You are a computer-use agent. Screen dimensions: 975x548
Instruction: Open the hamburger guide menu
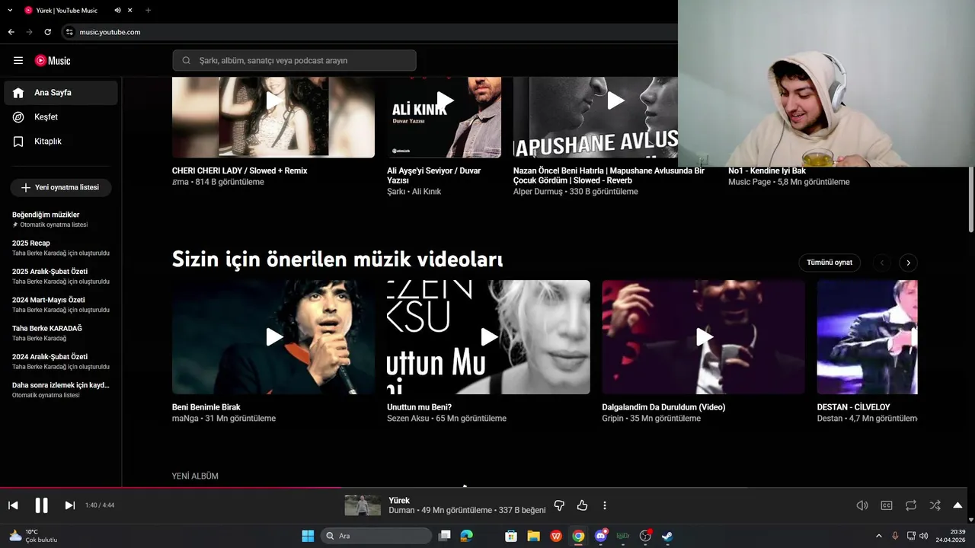point(18,60)
